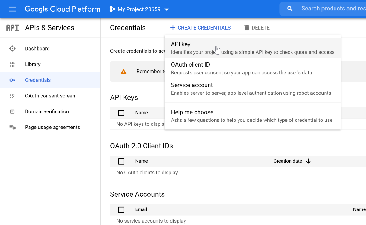
Task: Toggle the Service Accounts select-all checkbox
Action: (x=121, y=210)
